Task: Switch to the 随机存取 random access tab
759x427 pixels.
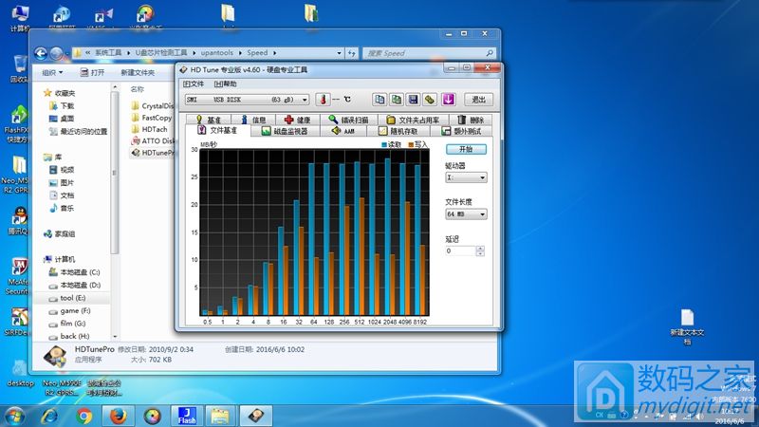Action: (x=398, y=131)
